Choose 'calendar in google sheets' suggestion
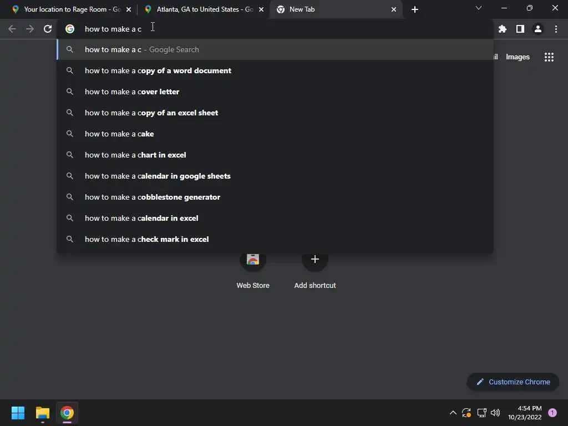This screenshot has width=568, height=426. coord(275,176)
